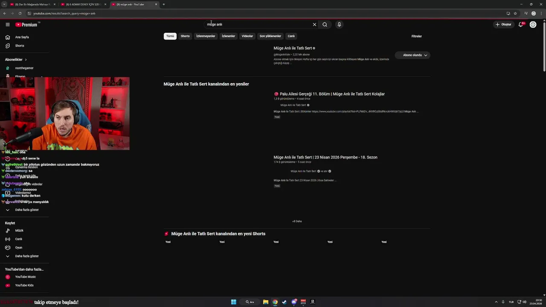This screenshot has height=307, width=546.
Task: Click the page vertical scrollbar
Action: click(544, 46)
